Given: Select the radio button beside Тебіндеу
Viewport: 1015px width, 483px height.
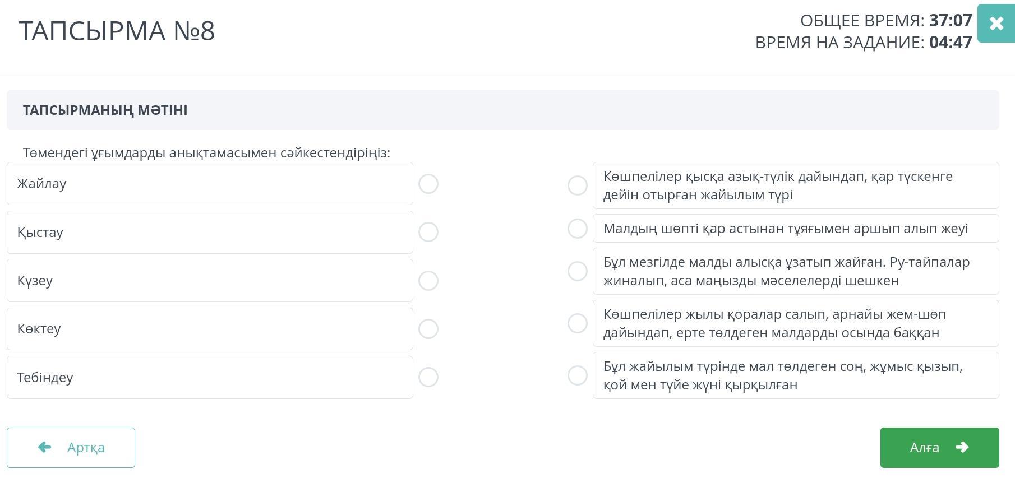Looking at the screenshot, I should 428,377.
